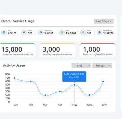Click the 13.87M Notification value
Screen dimensions: 122x119
108,33
